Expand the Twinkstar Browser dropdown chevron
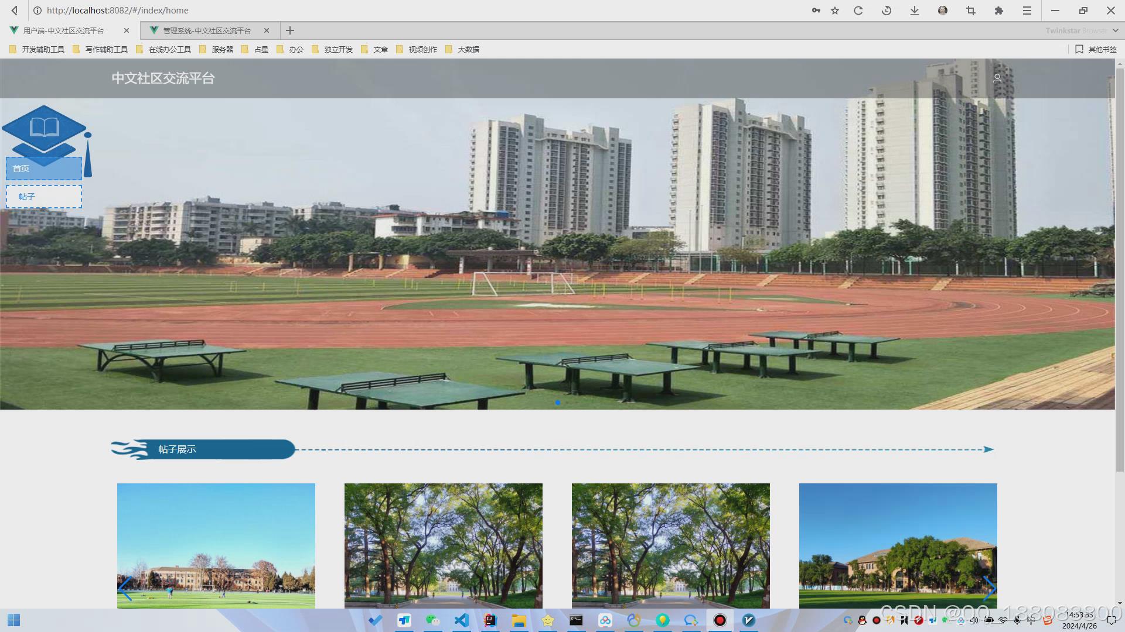 coord(1115,30)
